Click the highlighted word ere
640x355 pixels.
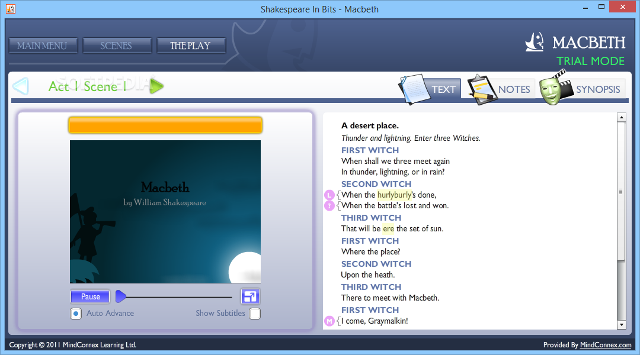(x=388, y=228)
